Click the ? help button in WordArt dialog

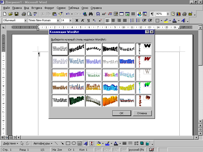(147, 32)
